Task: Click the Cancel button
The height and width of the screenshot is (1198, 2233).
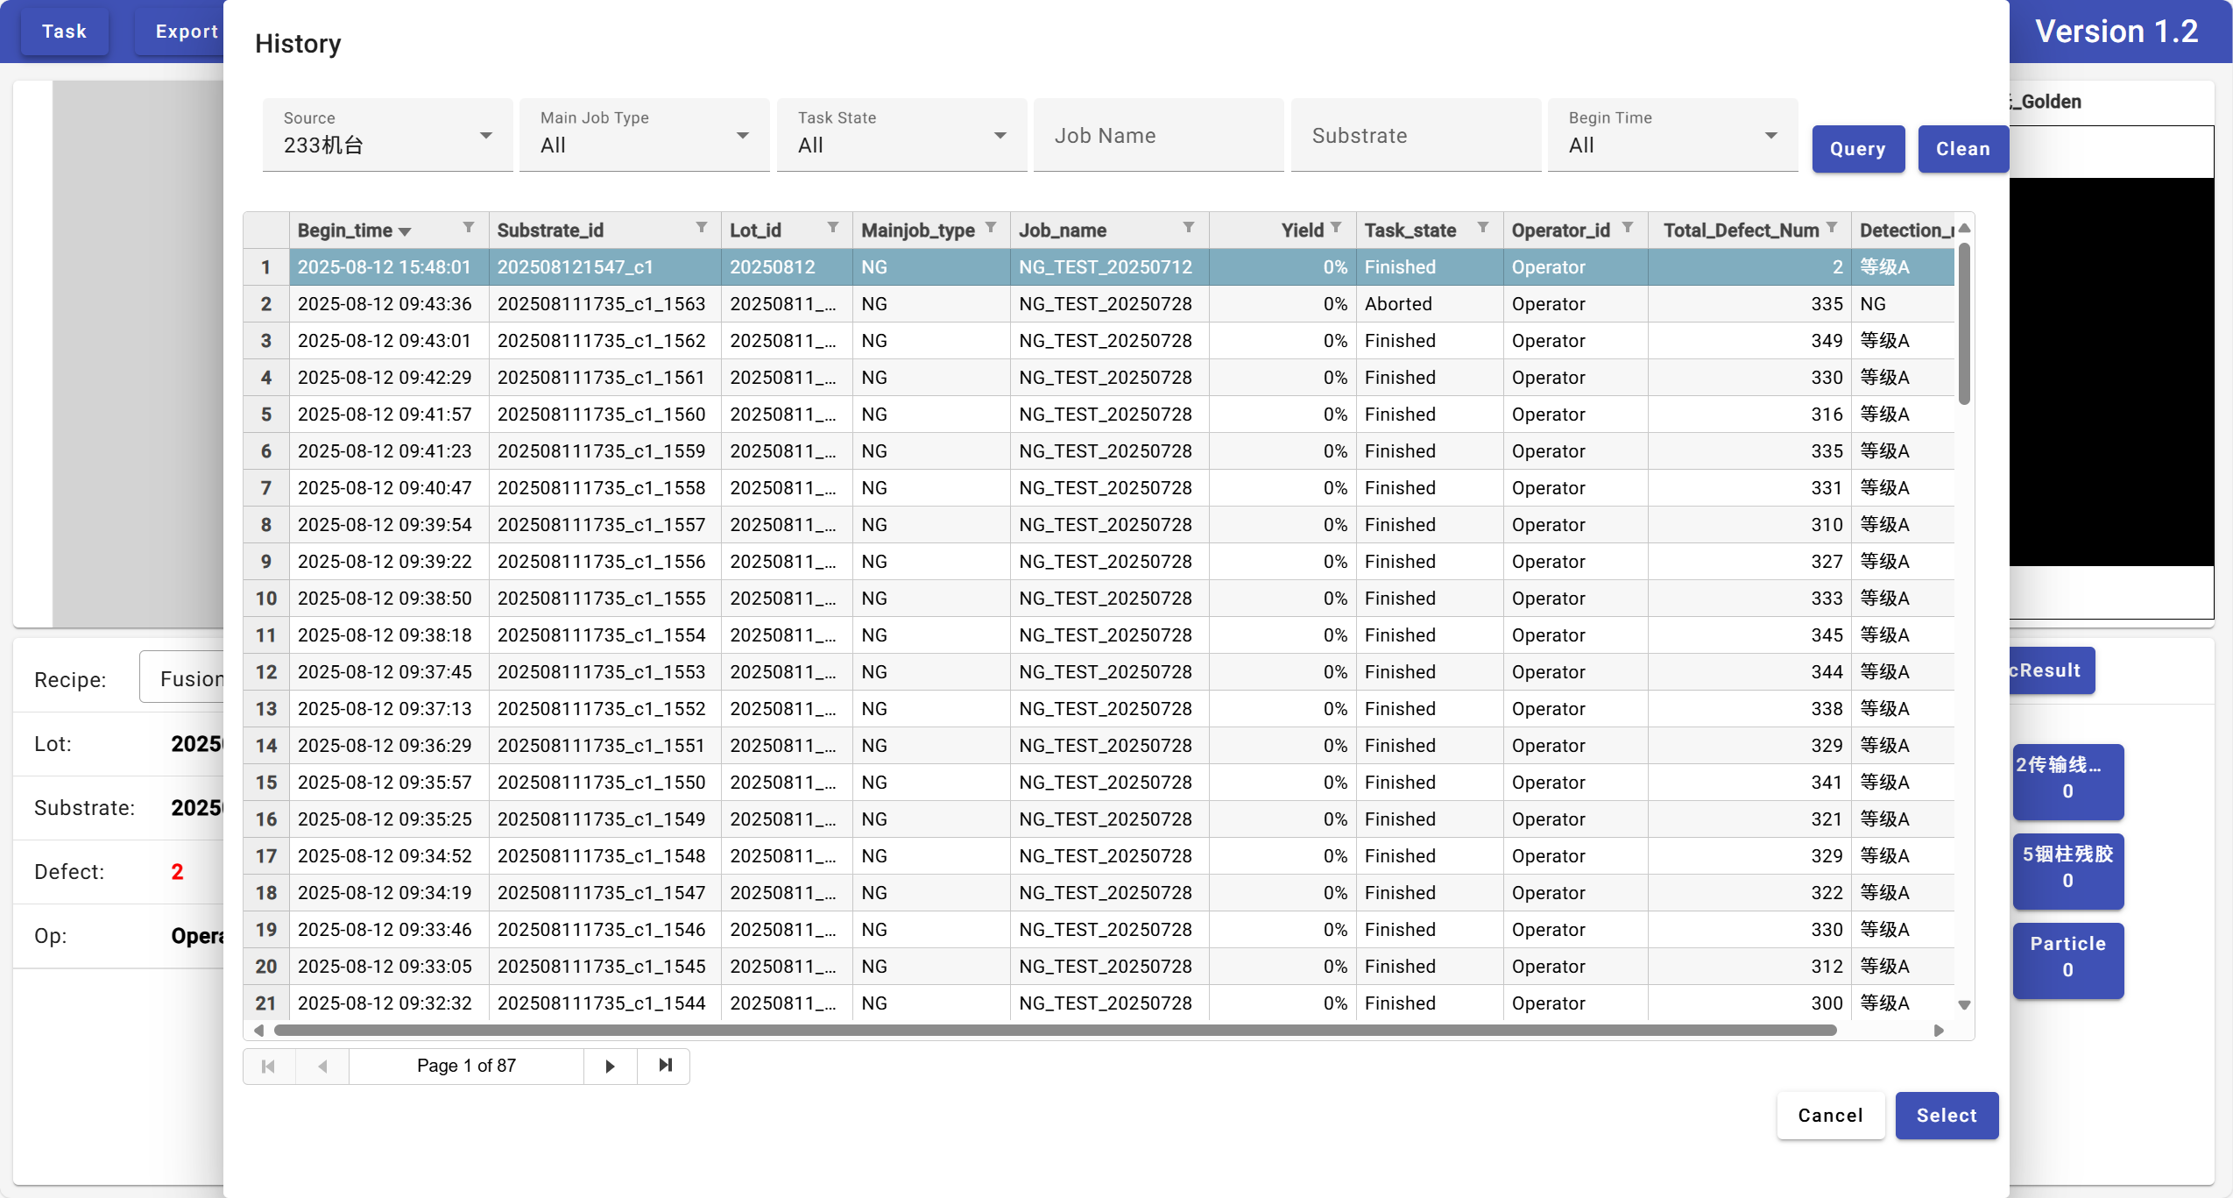Action: (x=1830, y=1116)
